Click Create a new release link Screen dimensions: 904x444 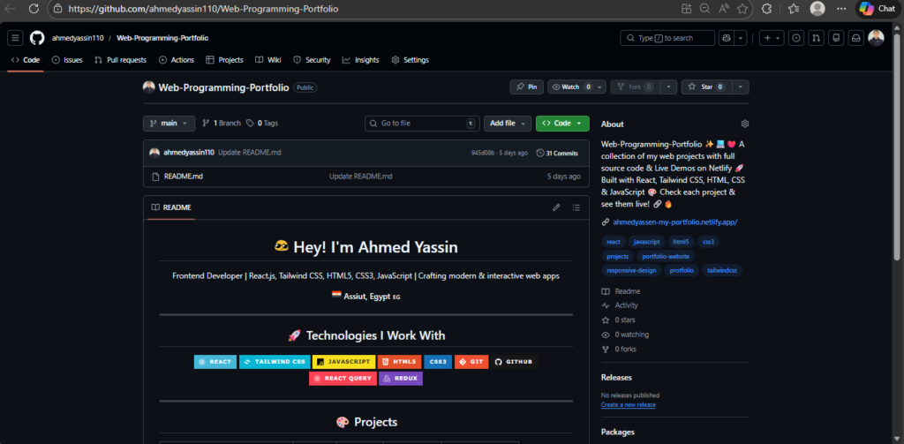628,405
